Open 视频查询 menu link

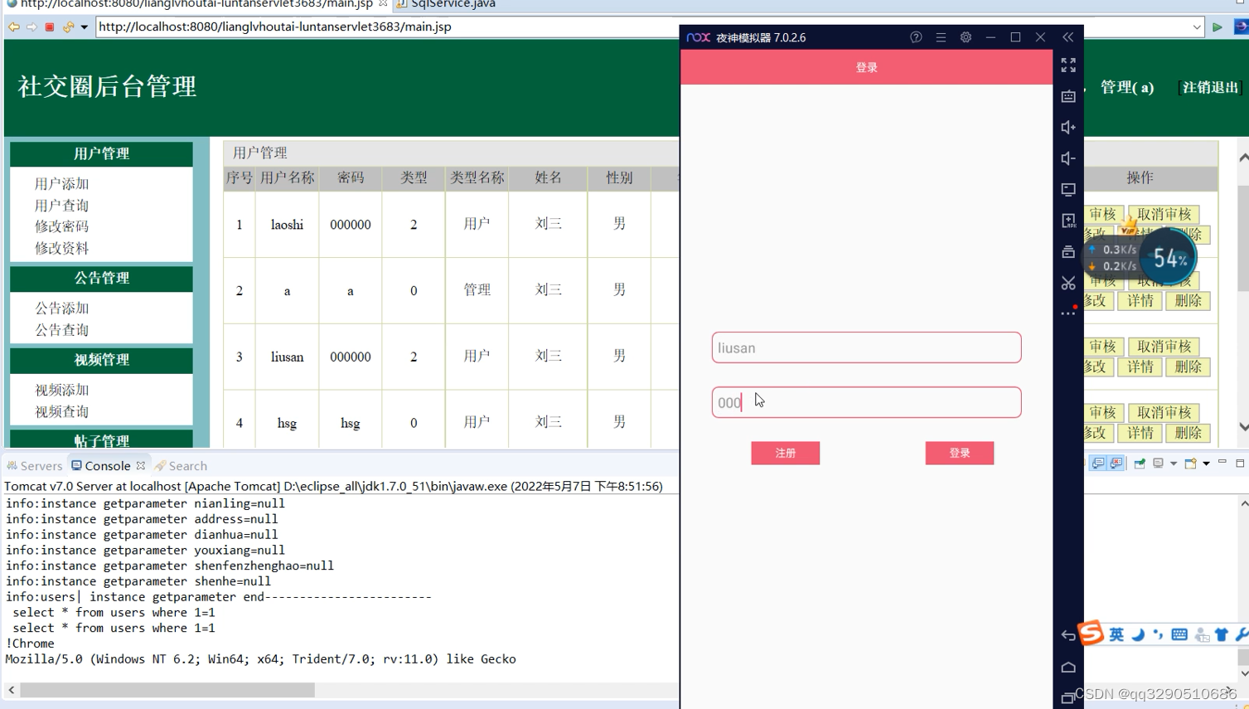pyautogui.click(x=61, y=411)
